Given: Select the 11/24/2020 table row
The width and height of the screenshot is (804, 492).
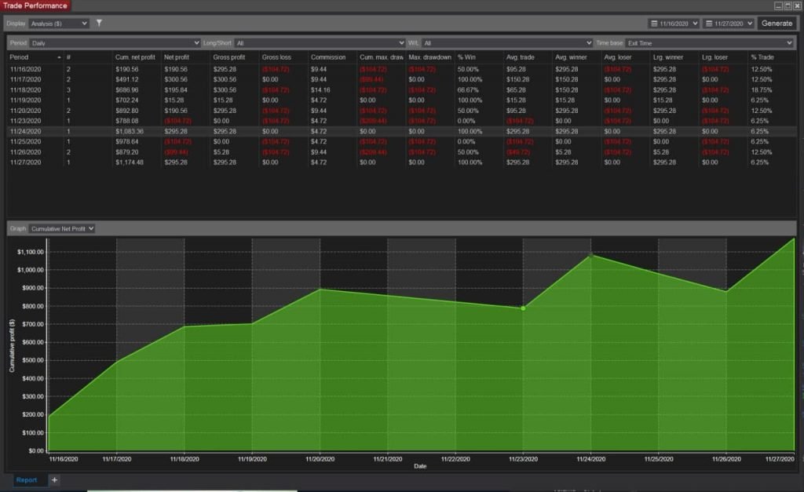Looking at the screenshot, I should click(314, 131).
